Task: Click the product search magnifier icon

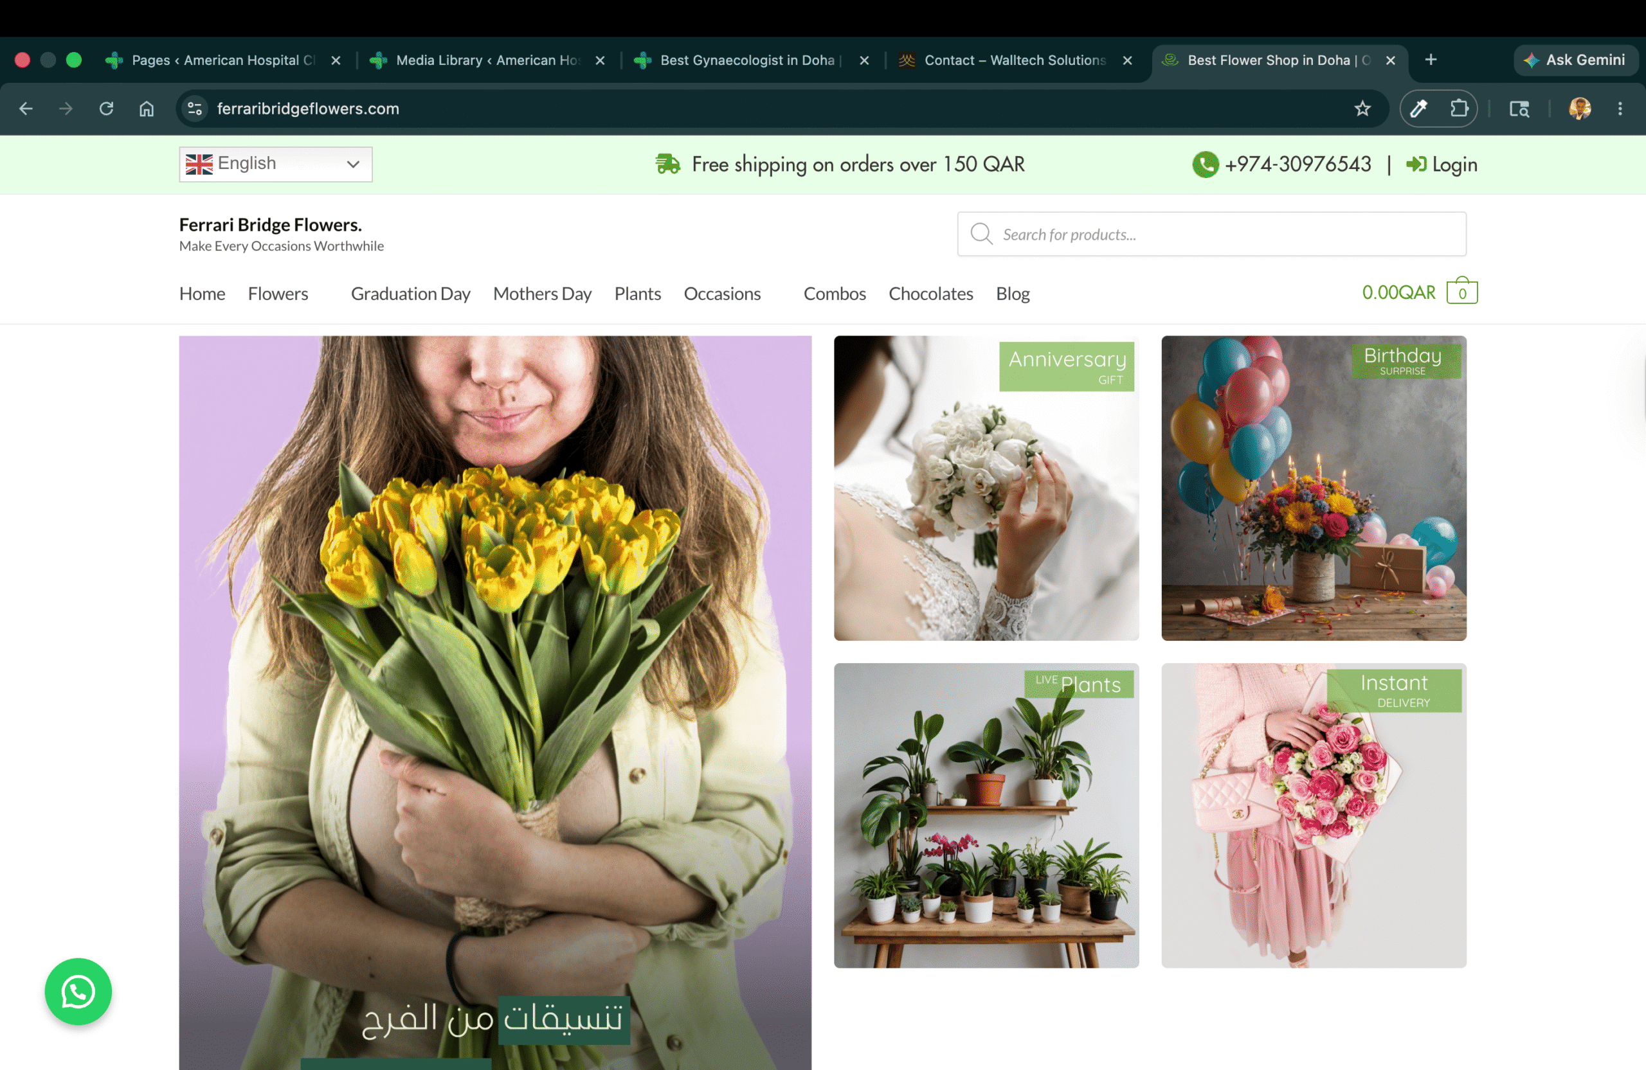Action: [980, 234]
